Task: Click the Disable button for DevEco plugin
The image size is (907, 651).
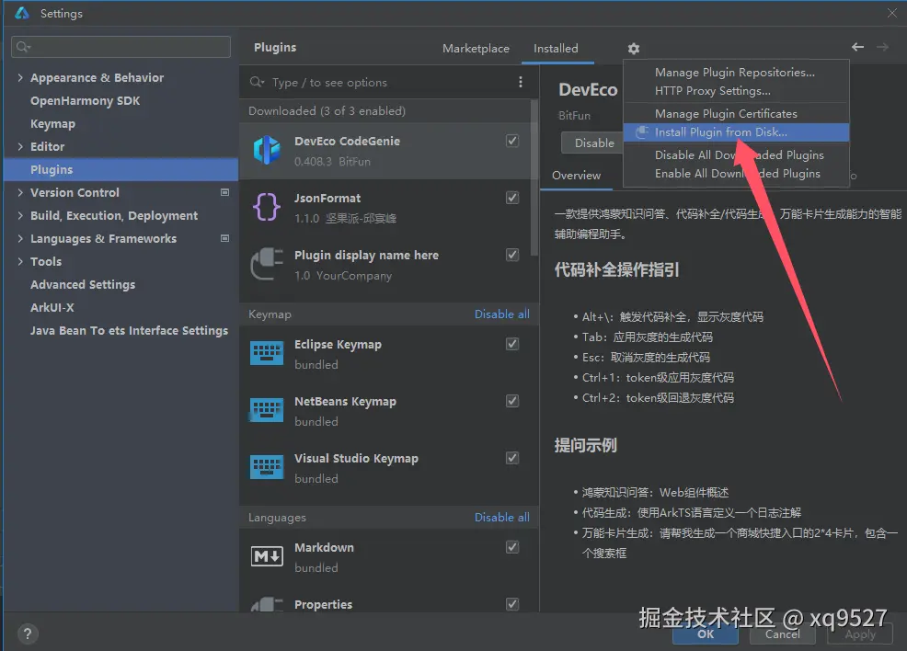Action: [593, 143]
